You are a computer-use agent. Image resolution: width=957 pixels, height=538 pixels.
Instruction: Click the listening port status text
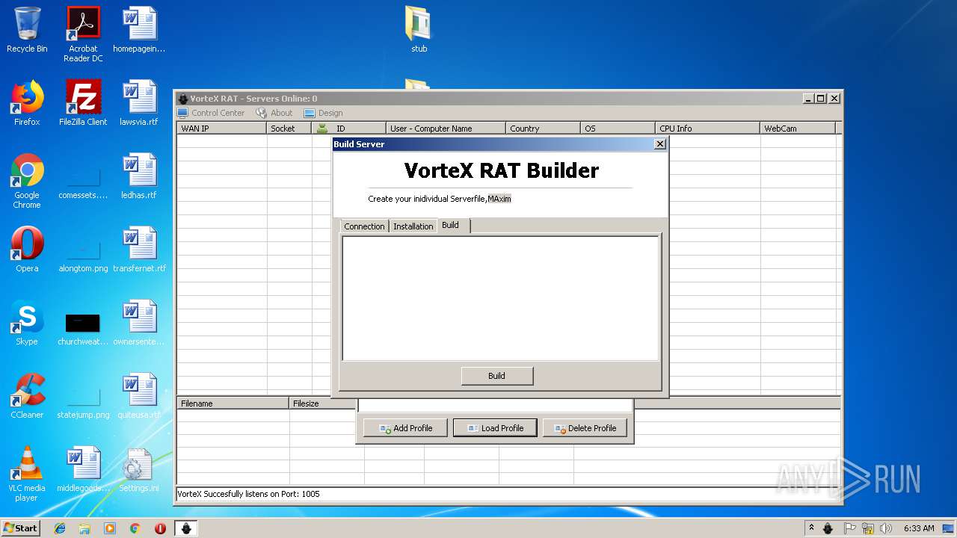tap(248, 494)
